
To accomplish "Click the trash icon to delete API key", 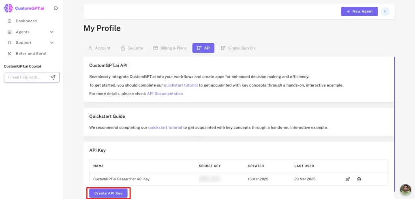I will (359, 179).
